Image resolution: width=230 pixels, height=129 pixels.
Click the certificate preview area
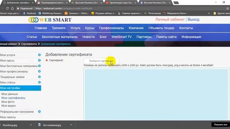click(156, 94)
